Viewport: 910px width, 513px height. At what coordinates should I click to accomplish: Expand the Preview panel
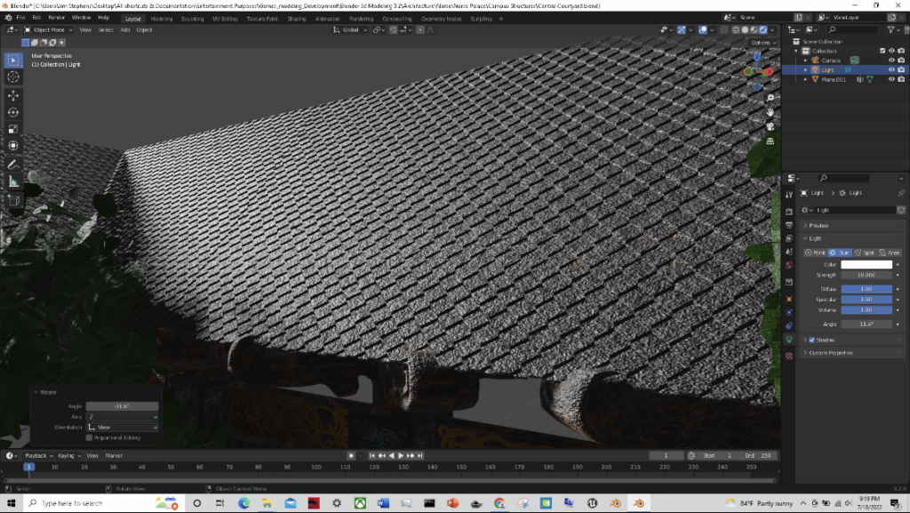[818, 226]
